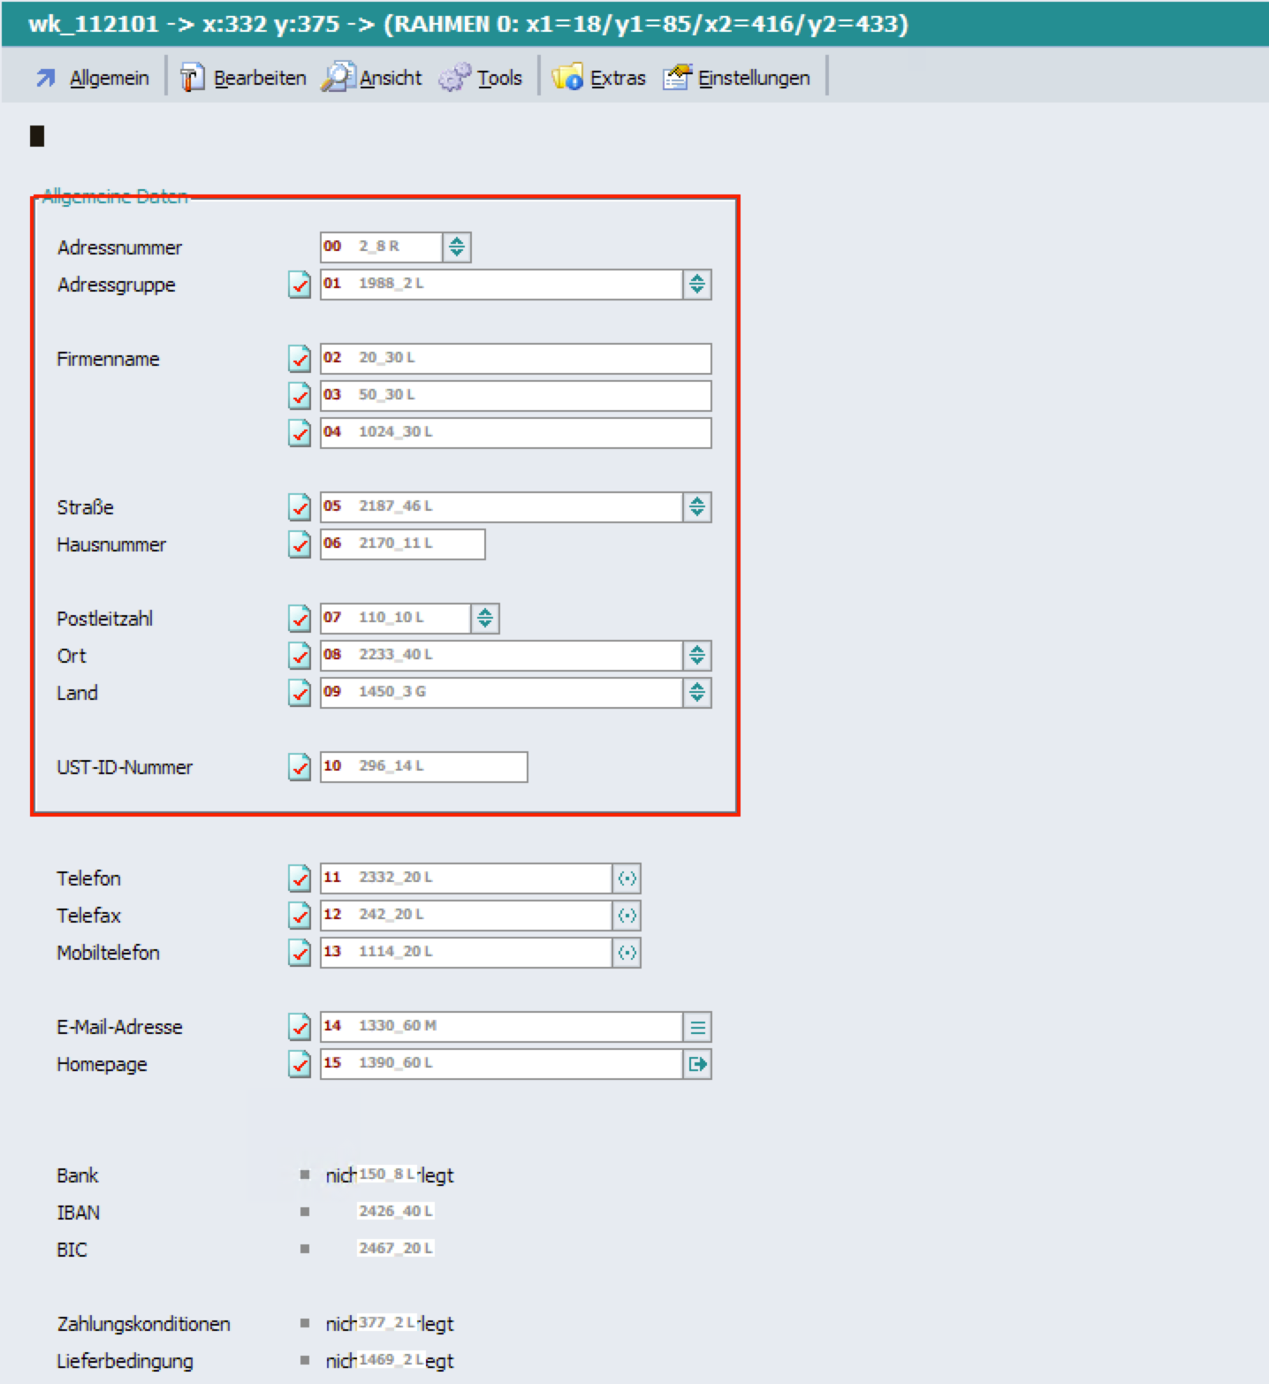
Task: Open the list icon beside E-Mail-Adresse
Action: click(x=697, y=1027)
